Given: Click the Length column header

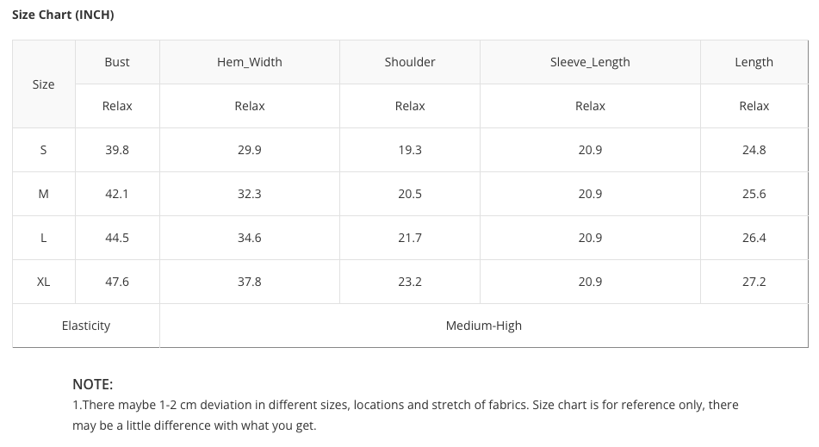Looking at the screenshot, I should tap(754, 62).
